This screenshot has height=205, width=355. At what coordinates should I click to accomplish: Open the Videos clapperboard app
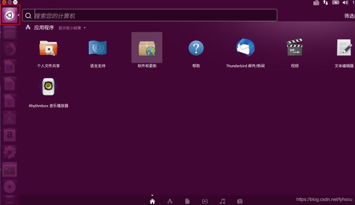coord(295,47)
